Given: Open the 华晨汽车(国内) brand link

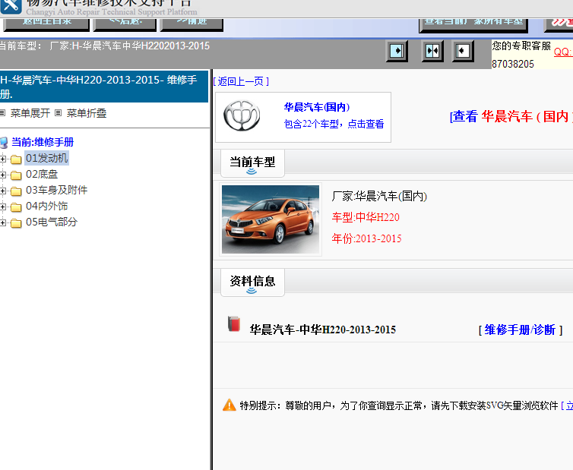Looking at the screenshot, I should tap(317, 107).
